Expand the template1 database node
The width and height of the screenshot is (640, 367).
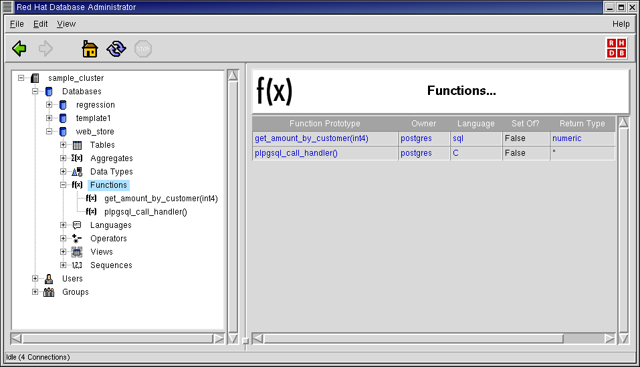pos(49,118)
